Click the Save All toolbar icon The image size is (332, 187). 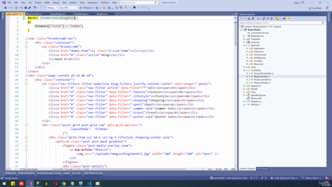click(30, 8)
